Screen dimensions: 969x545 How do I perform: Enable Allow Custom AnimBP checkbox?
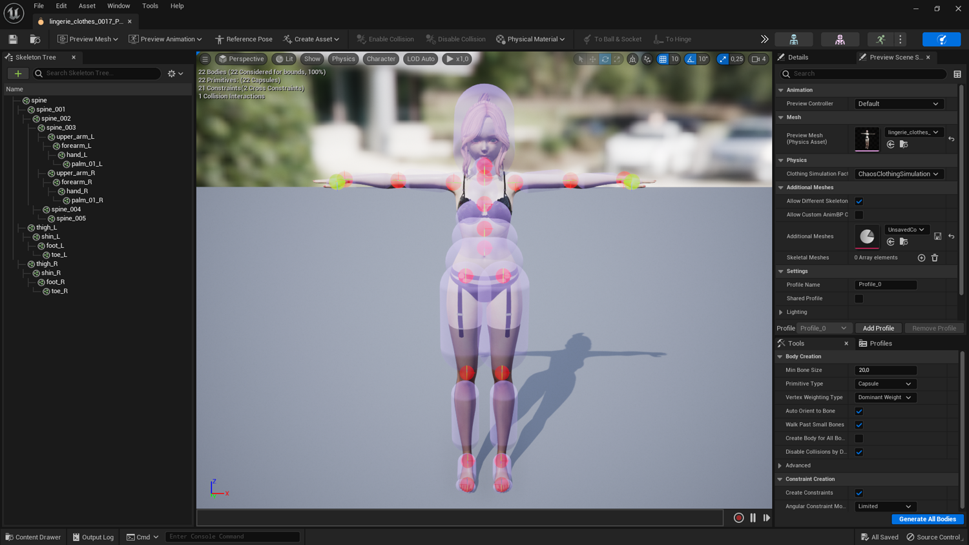click(859, 215)
